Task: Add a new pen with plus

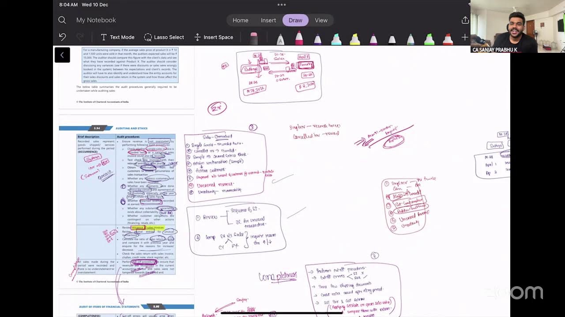Action: pos(465,37)
